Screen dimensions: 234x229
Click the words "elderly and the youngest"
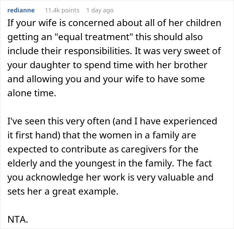[x=62, y=163]
